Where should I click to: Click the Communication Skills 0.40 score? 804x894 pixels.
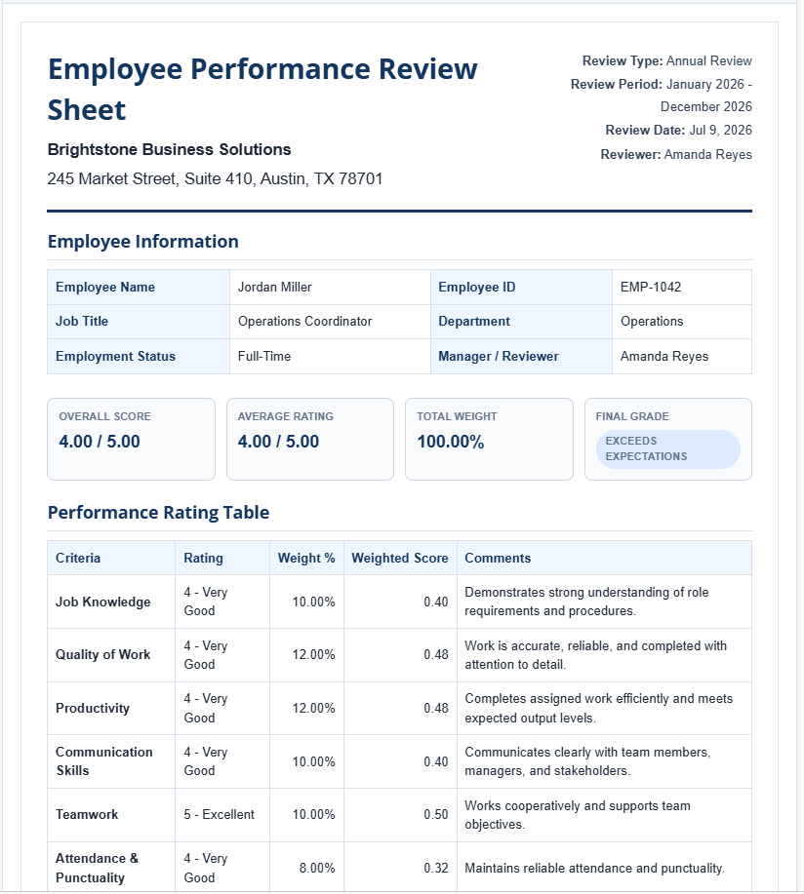click(x=400, y=761)
